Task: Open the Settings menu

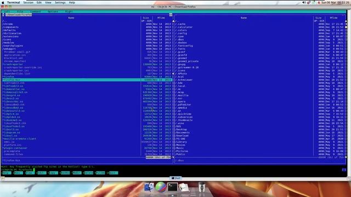Action: (60, 2)
